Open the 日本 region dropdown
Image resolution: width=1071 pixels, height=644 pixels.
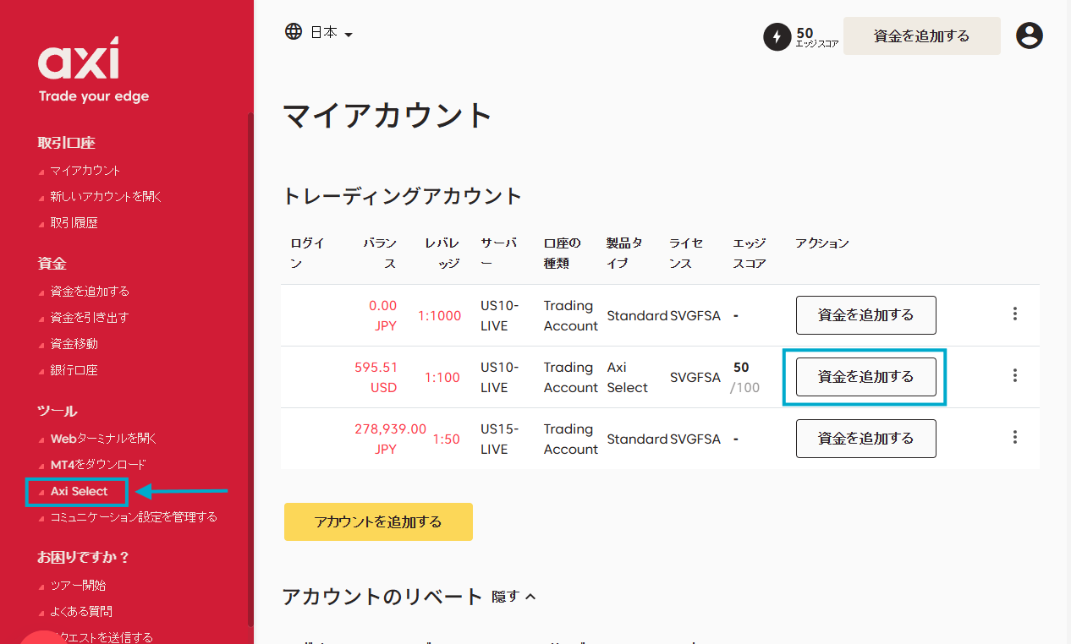click(x=331, y=32)
